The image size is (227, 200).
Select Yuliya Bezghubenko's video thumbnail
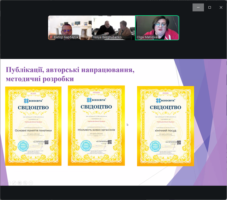point(113,28)
